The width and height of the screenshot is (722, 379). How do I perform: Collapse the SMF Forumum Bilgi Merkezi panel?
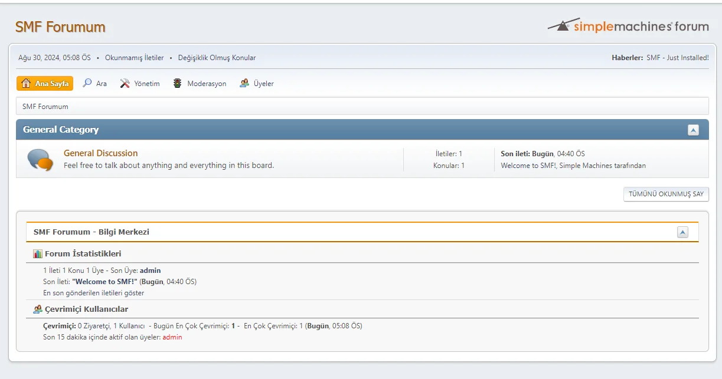coord(683,232)
